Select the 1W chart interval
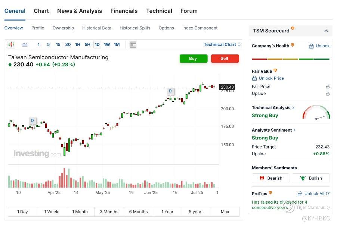337x226 pixels. tap(107, 45)
